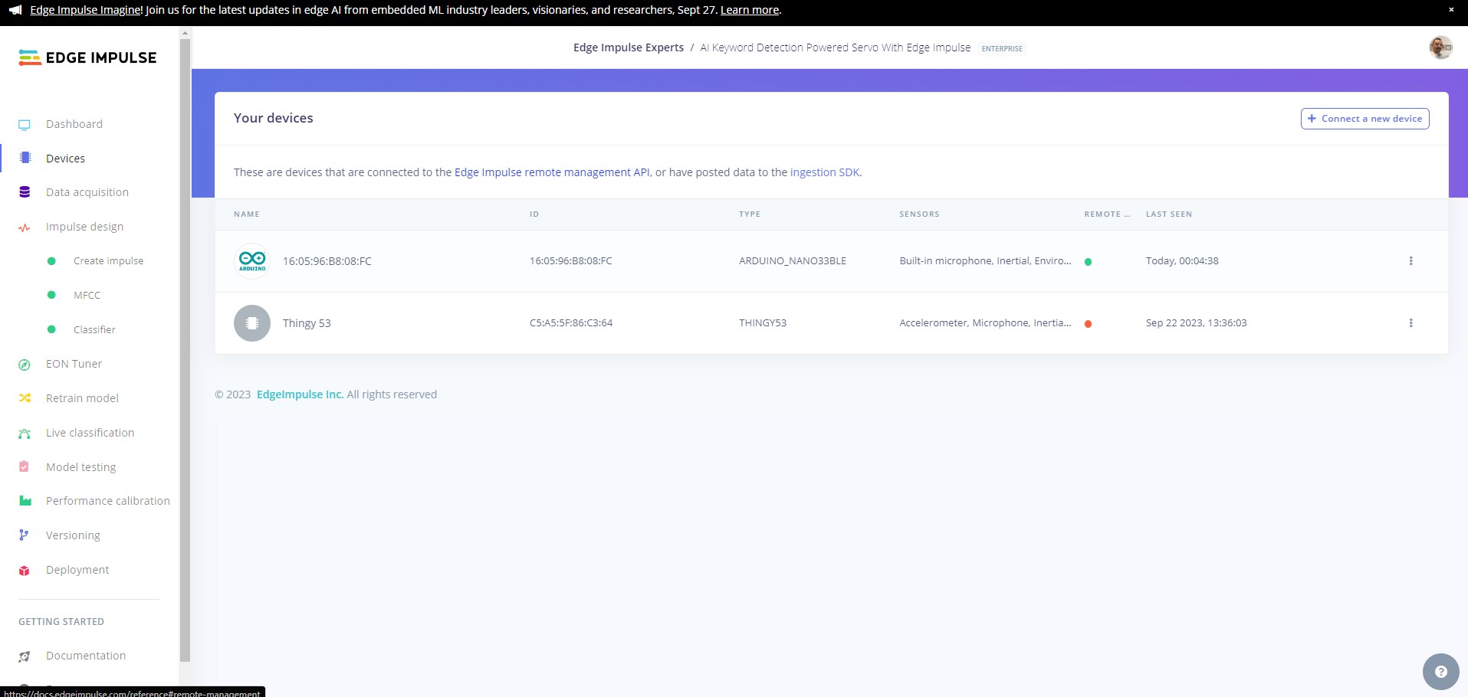This screenshot has height=697, width=1468.
Task: Open Performance calibration page
Action: 108,501
